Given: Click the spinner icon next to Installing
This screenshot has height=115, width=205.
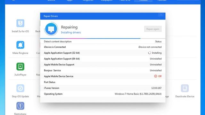Looking at the screenshot, I should [x=150, y=53].
